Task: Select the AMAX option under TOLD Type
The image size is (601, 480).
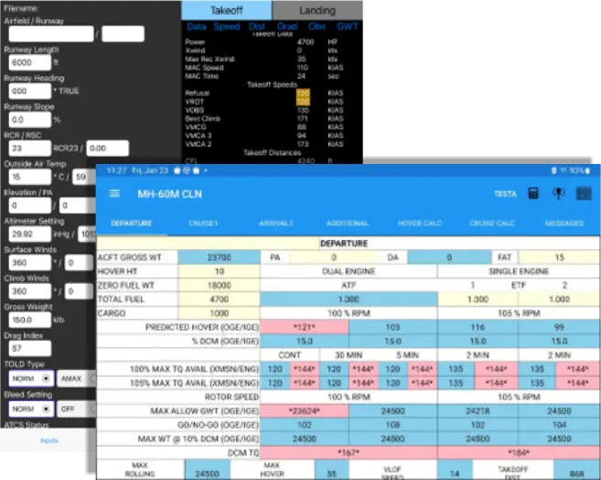Action: [76, 378]
